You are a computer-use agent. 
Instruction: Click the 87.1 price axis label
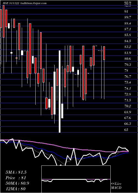coord(128,29)
